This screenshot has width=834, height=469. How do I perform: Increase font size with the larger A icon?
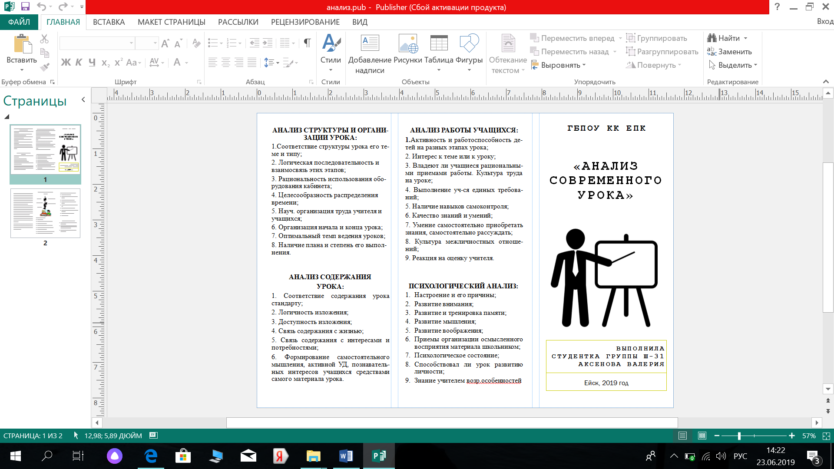(x=165, y=43)
